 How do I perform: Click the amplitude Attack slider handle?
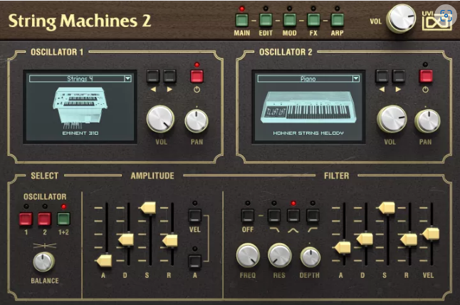coord(103,261)
